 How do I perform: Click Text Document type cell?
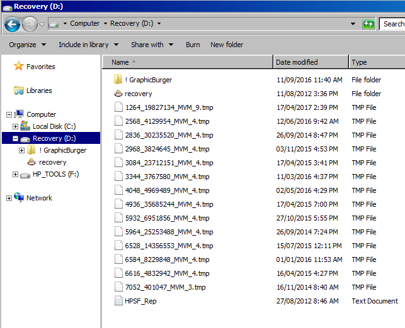coord(375,301)
